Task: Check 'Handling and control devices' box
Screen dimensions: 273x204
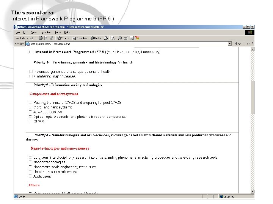Action: click(30, 172)
